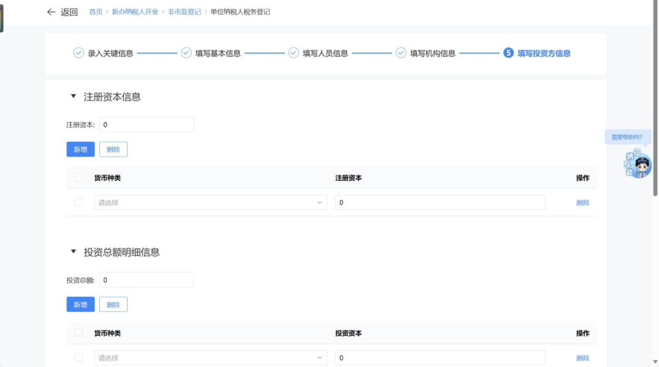Viewport: 659px width, 367px height.
Task: Click the 注册资本信息 section title
Action: tap(112, 97)
